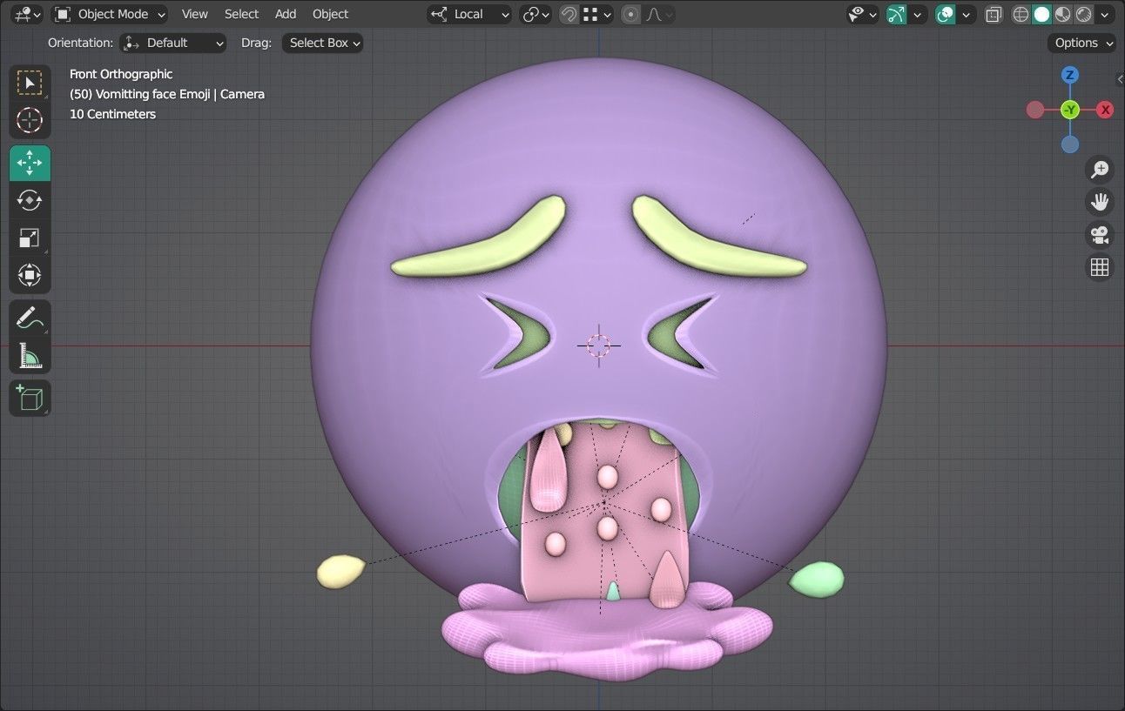Image resolution: width=1125 pixels, height=711 pixels.
Task: Switch perspective/orthographic with the grid icon
Action: point(1100,267)
